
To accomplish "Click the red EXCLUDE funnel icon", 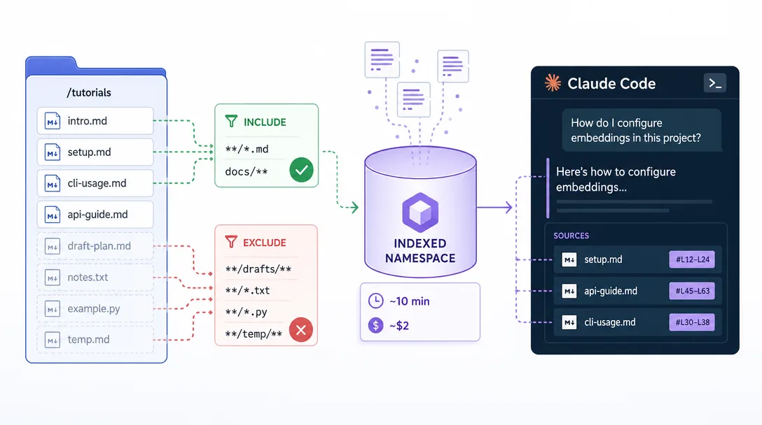I will tap(231, 242).
